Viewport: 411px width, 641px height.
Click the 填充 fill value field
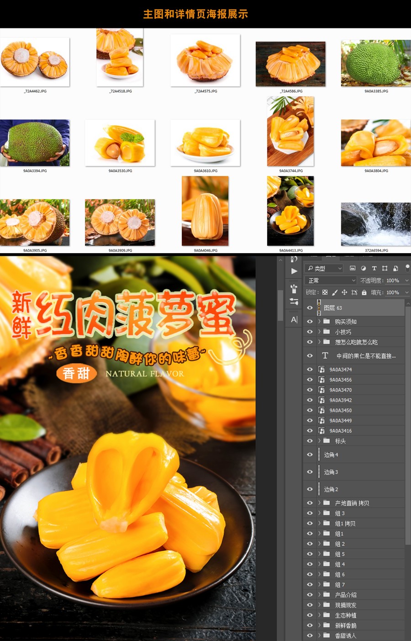(393, 292)
